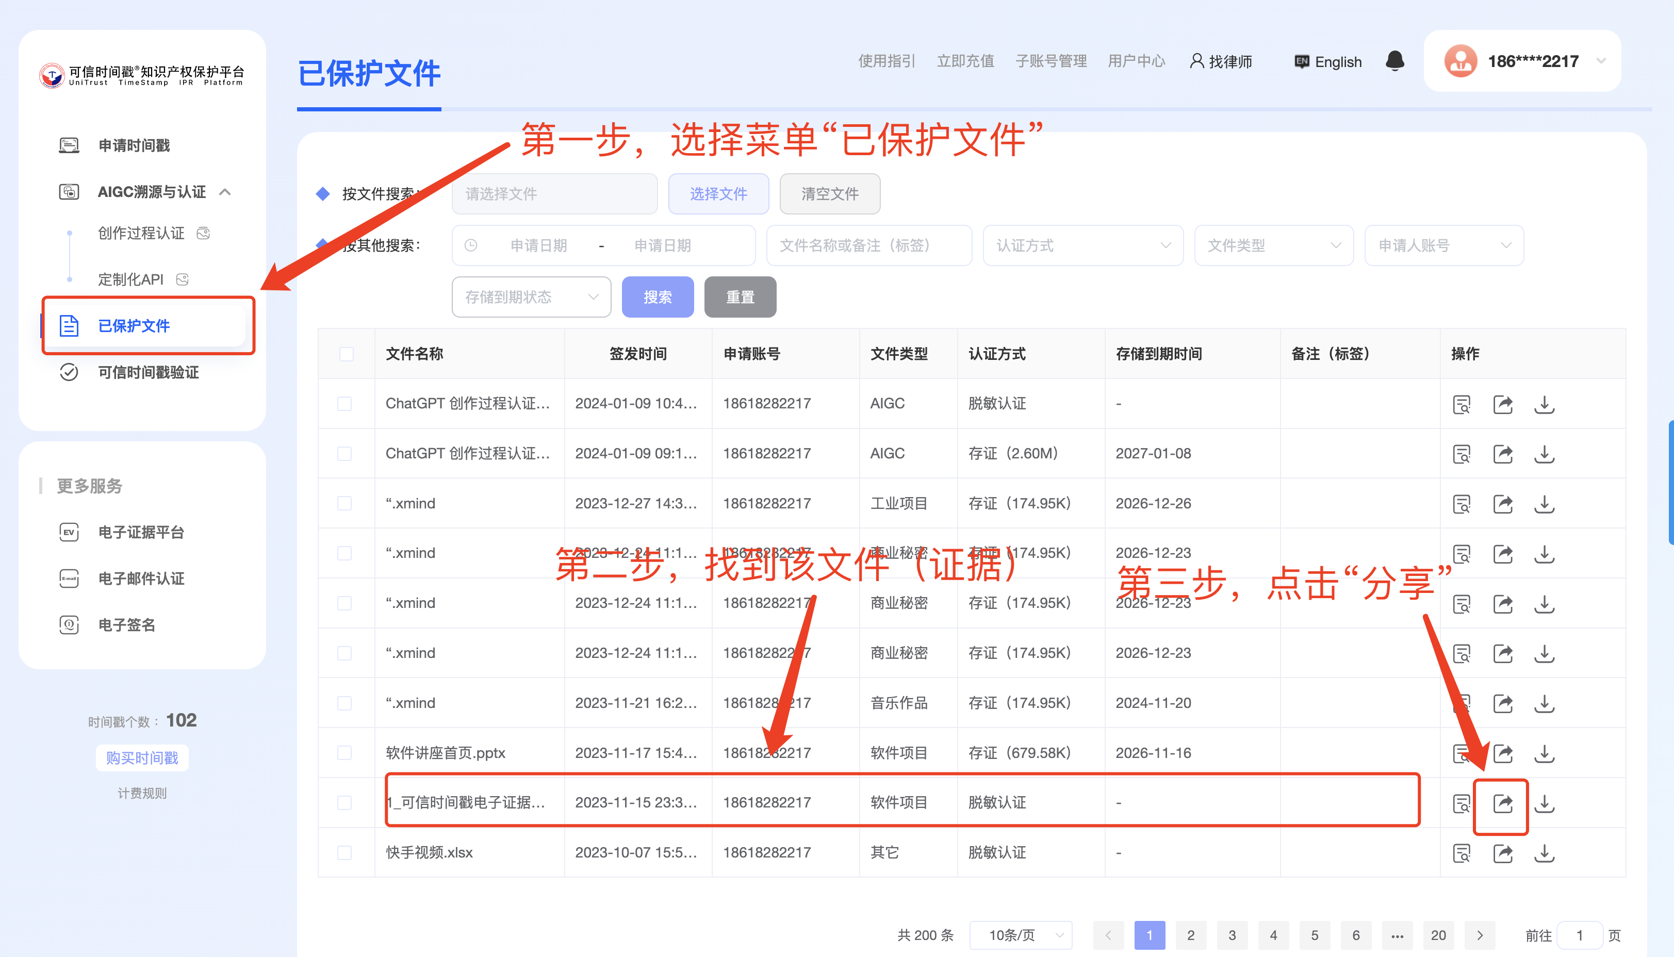Image resolution: width=1674 pixels, height=957 pixels.
Task: Click download icon for 软件讲座首页.pptx row
Action: click(1544, 753)
